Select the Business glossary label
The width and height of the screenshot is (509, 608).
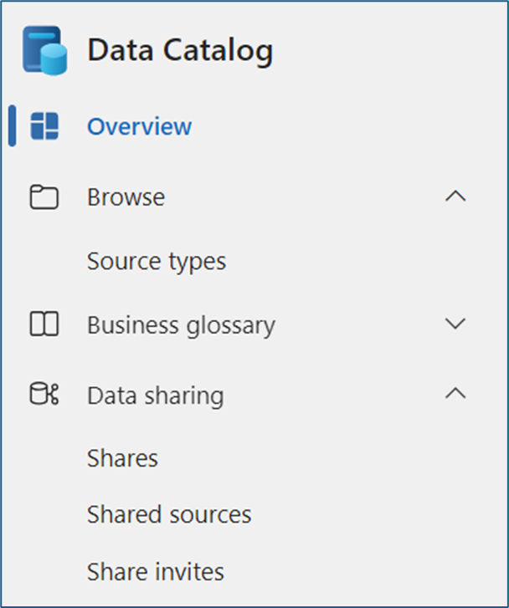coord(181,324)
